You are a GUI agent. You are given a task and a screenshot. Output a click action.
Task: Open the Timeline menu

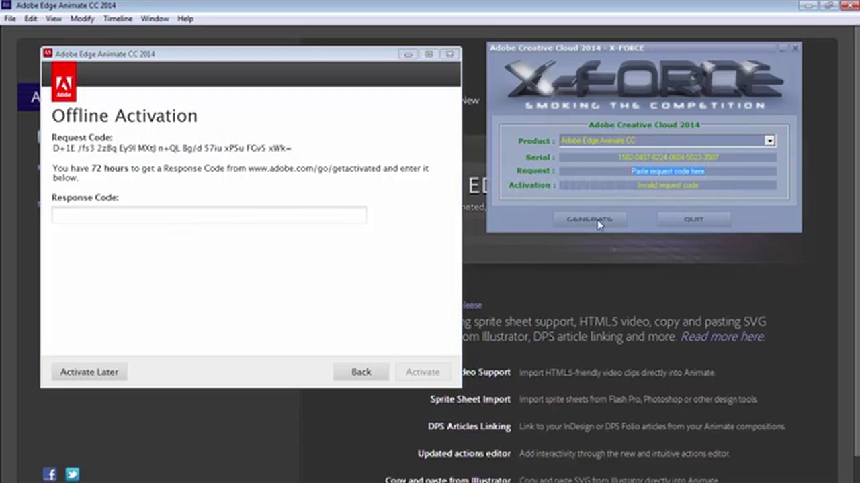coord(118,19)
